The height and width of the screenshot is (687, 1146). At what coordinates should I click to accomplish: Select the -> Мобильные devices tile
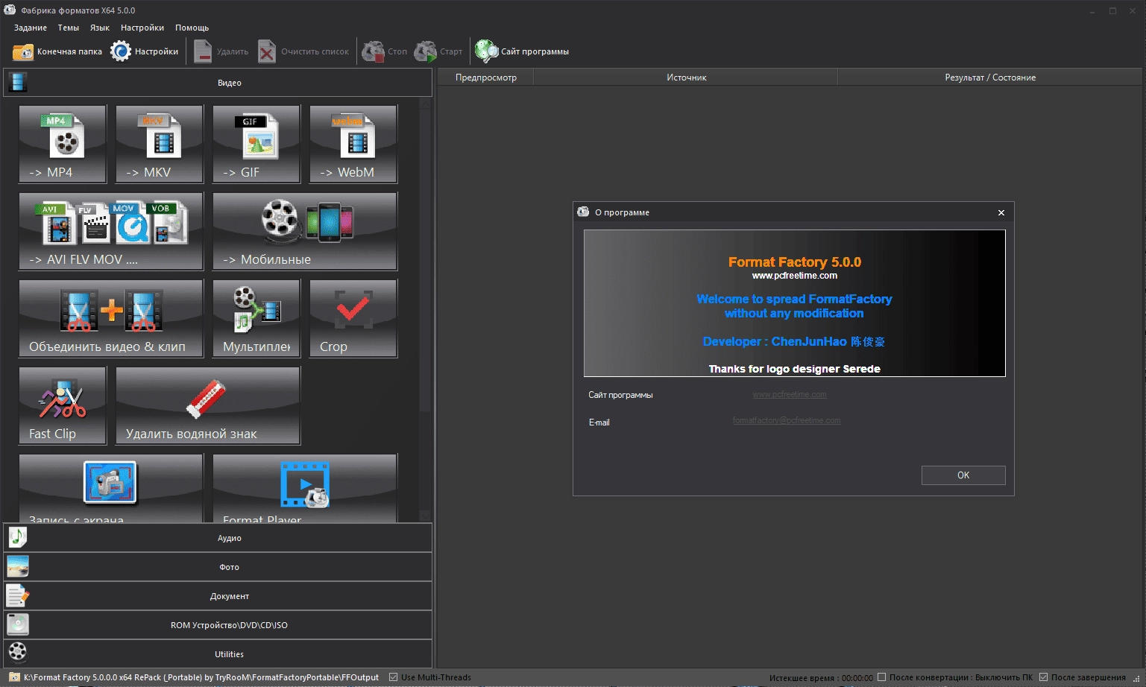pos(305,231)
